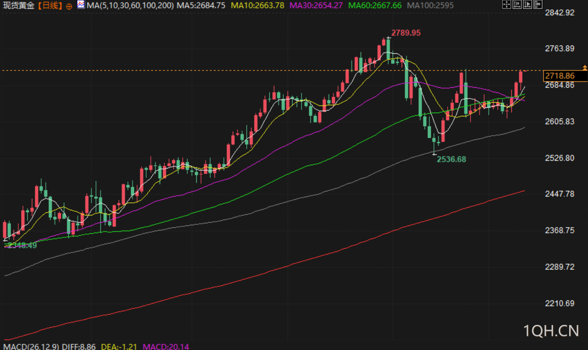The image size is (588, 350).
Task: Click the exit/export arrow icon at top right
Action: click(x=538, y=5)
